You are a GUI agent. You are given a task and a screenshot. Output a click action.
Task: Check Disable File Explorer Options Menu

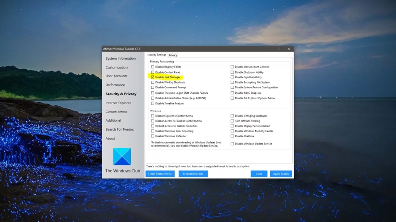point(232,98)
